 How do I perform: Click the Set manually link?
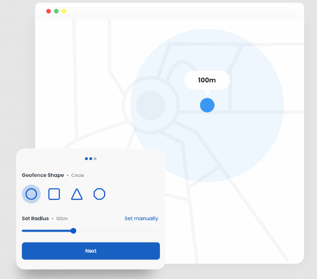tap(141, 219)
